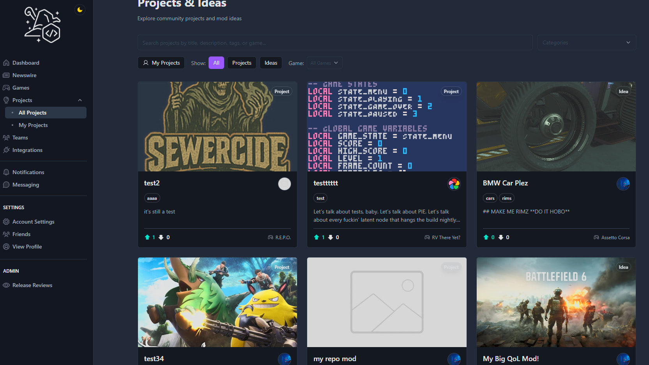This screenshot has height=365, width=649.
Task: Upvote BMW Car Plez idea
Action: click(x=486, y=237)
